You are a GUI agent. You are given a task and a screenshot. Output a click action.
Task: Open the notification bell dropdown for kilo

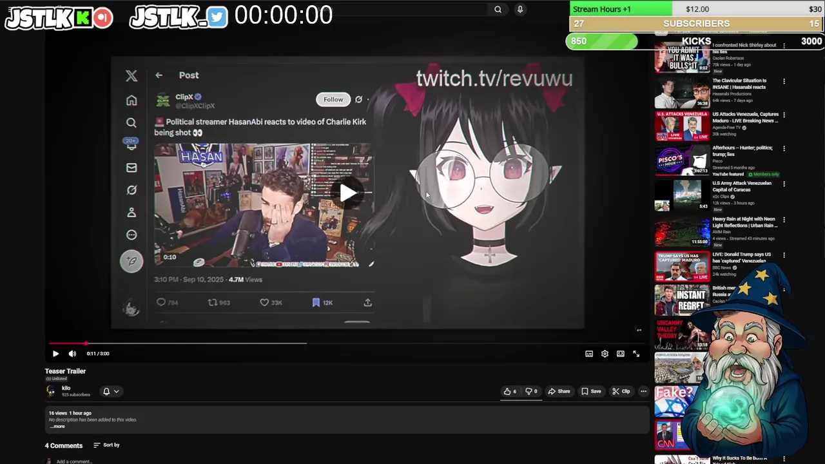pos(110,391)
